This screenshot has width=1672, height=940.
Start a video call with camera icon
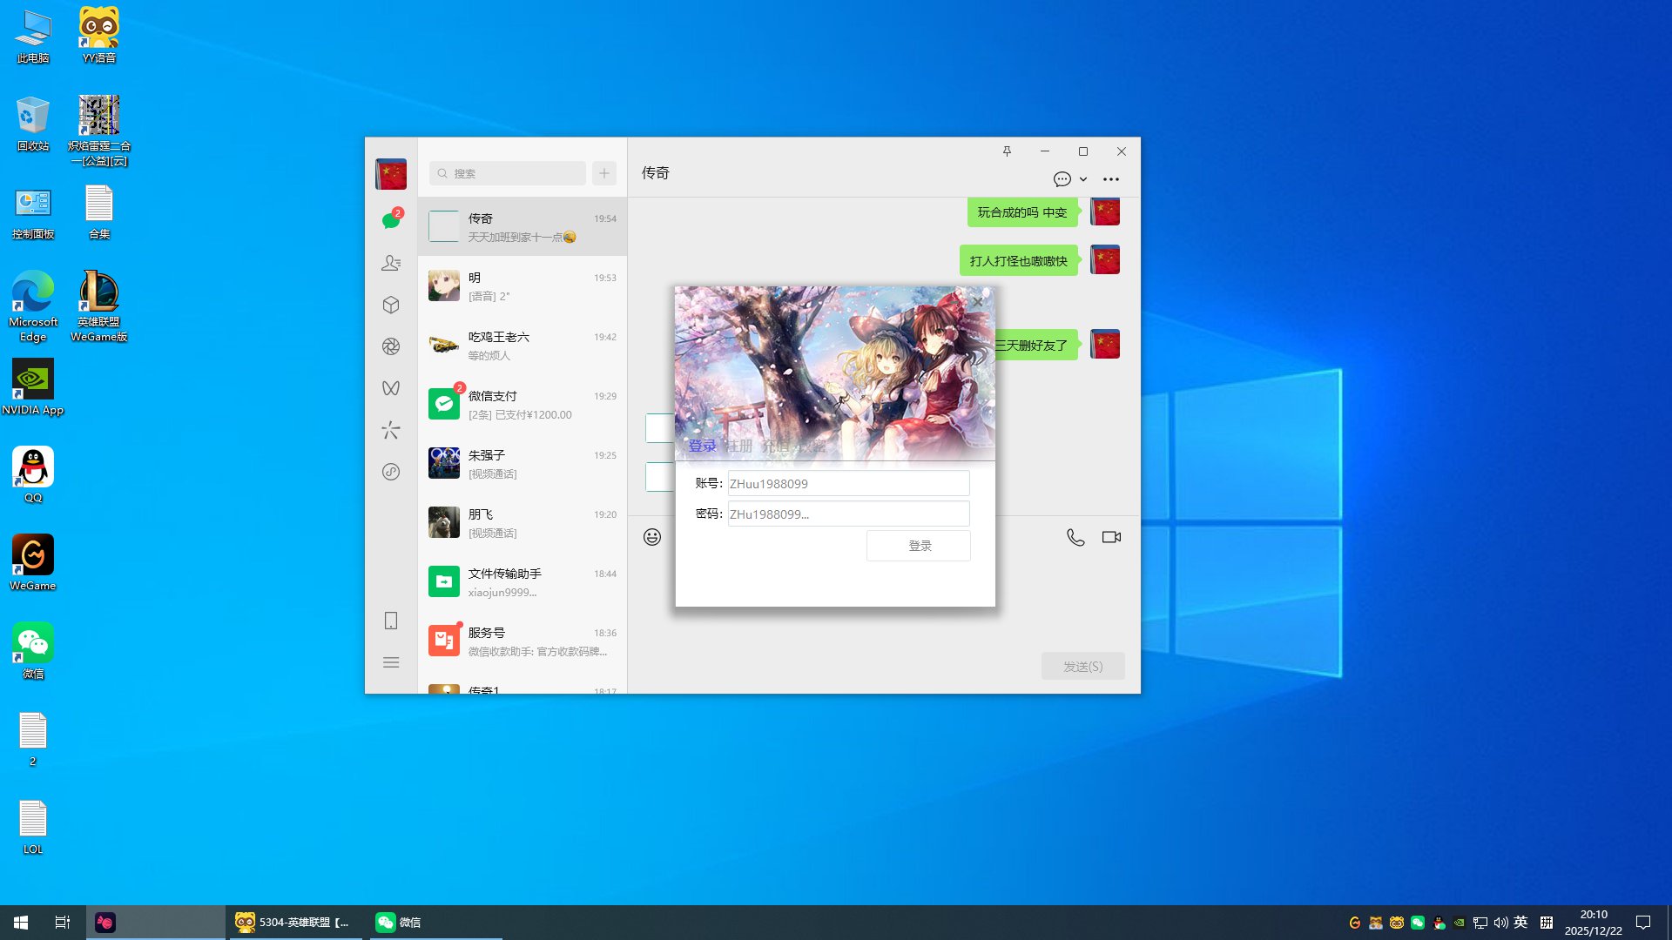point(1111,537)
